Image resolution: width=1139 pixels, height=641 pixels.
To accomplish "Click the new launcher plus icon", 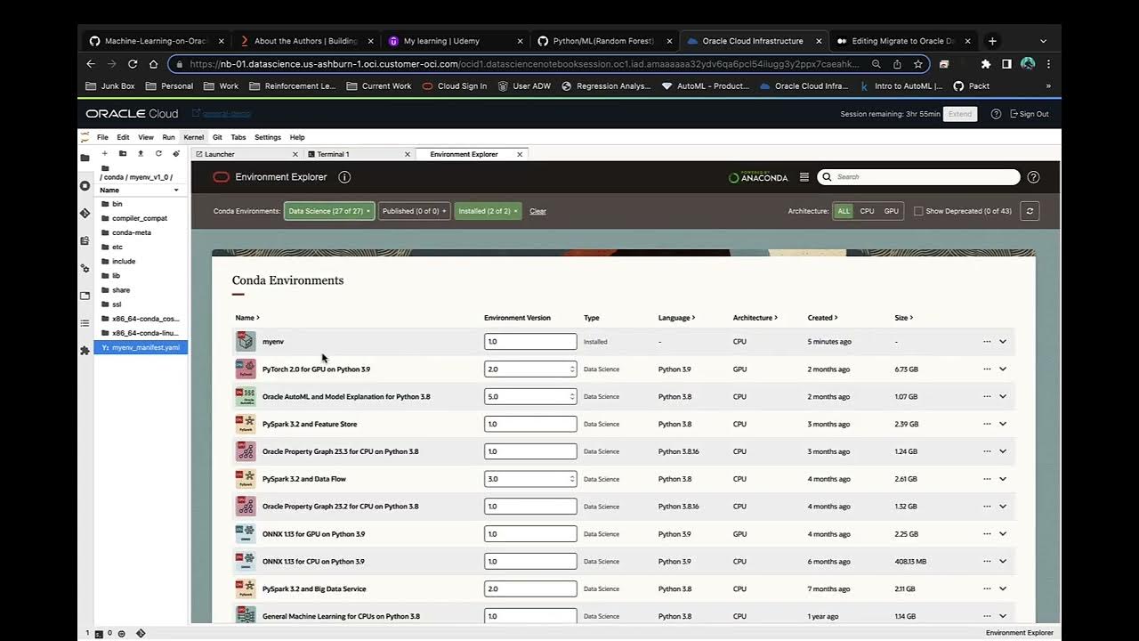I will point(104,153).
